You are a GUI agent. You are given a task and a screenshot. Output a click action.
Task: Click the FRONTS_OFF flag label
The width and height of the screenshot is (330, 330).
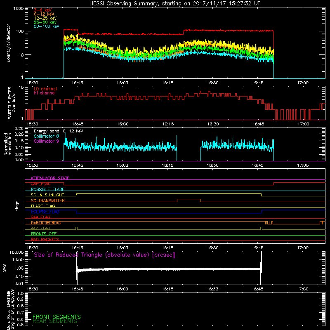pyautogui.click(x=44, y=233)
